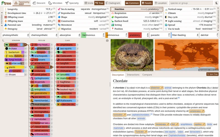Image resolution: width=220 pixels, height=137 pixels.
Task: Click the Climate thermometer icon
Action: click(x=166, y=13)
